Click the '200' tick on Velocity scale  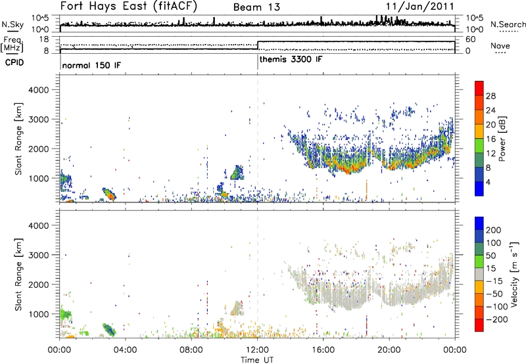coord(494,230)
